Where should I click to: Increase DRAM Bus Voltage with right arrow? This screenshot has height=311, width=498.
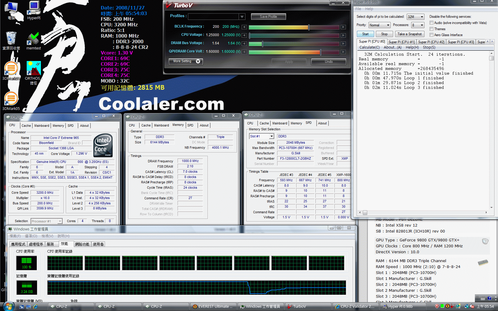pyautogui.click(x=343, y=44)
